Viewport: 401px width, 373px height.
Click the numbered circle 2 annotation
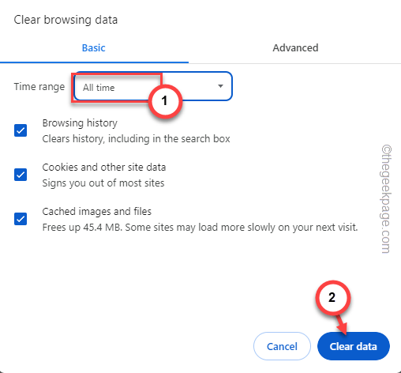[332, 298]
